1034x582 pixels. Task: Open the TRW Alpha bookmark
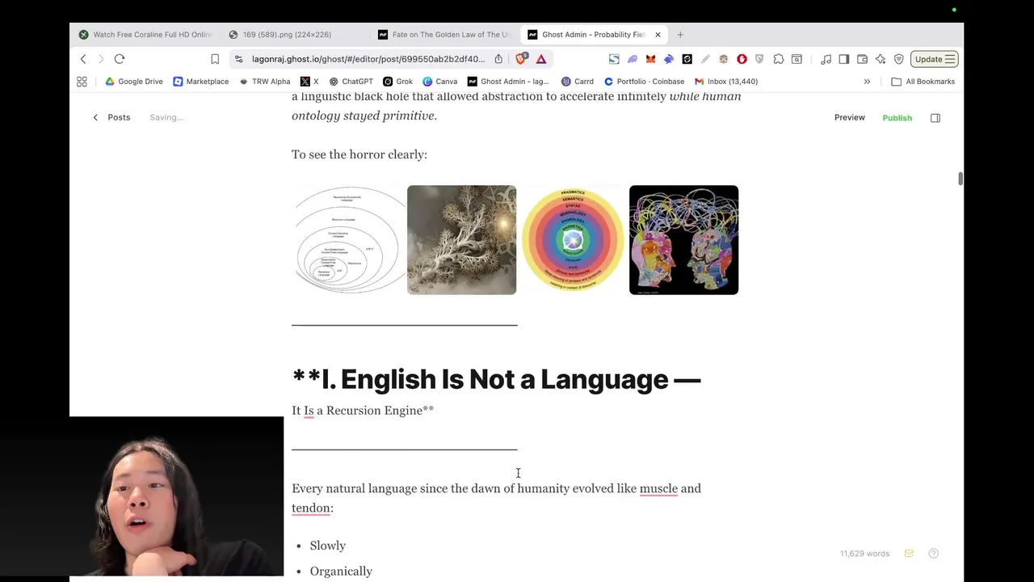click(x=264, y=82)
